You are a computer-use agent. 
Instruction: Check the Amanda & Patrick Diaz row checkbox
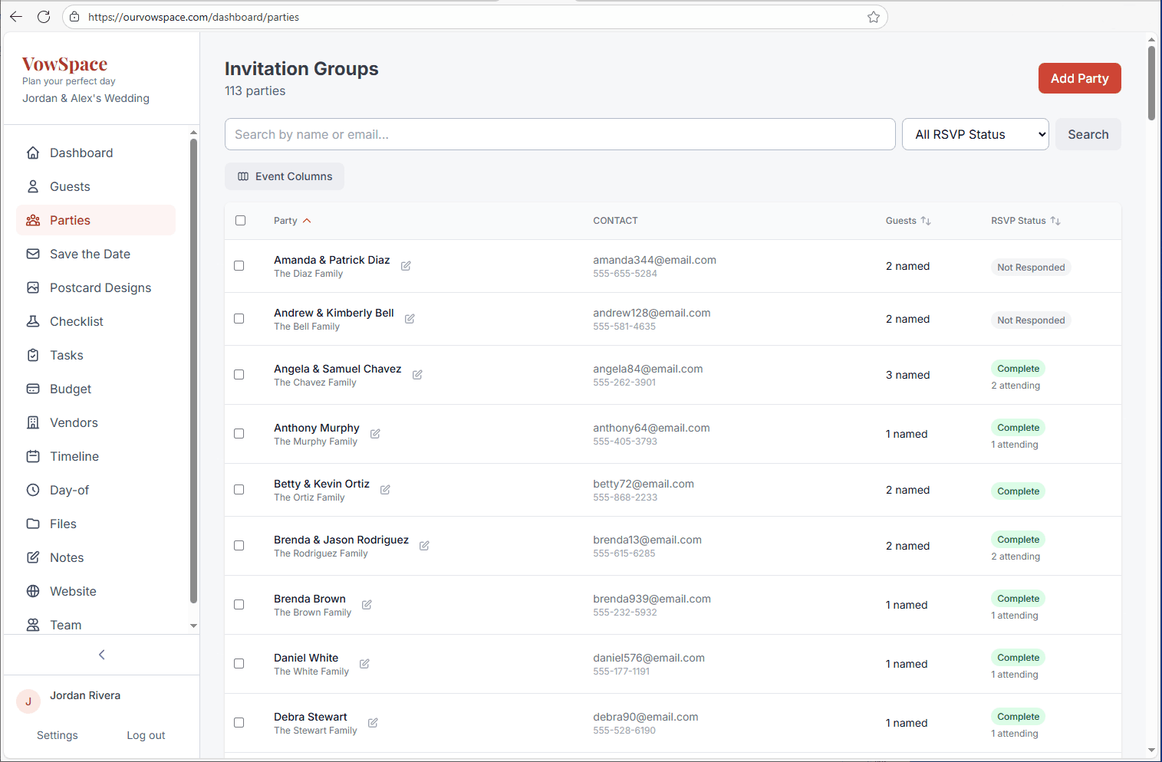(239, 266)
